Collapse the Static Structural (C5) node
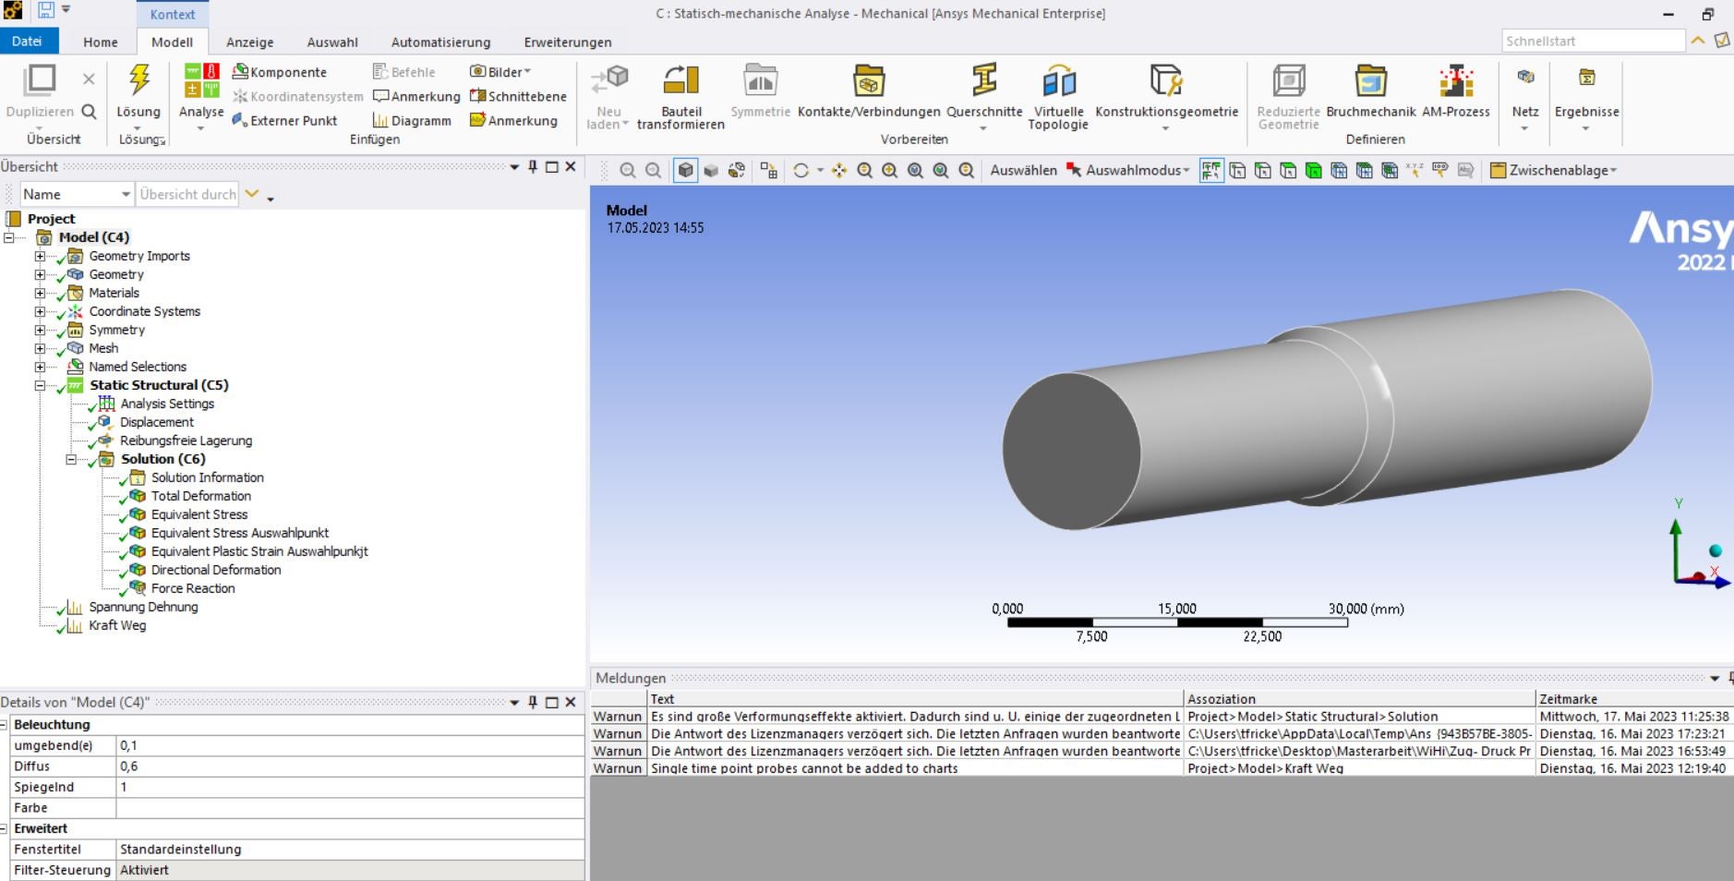1734x881 pixels. [40, 385]
